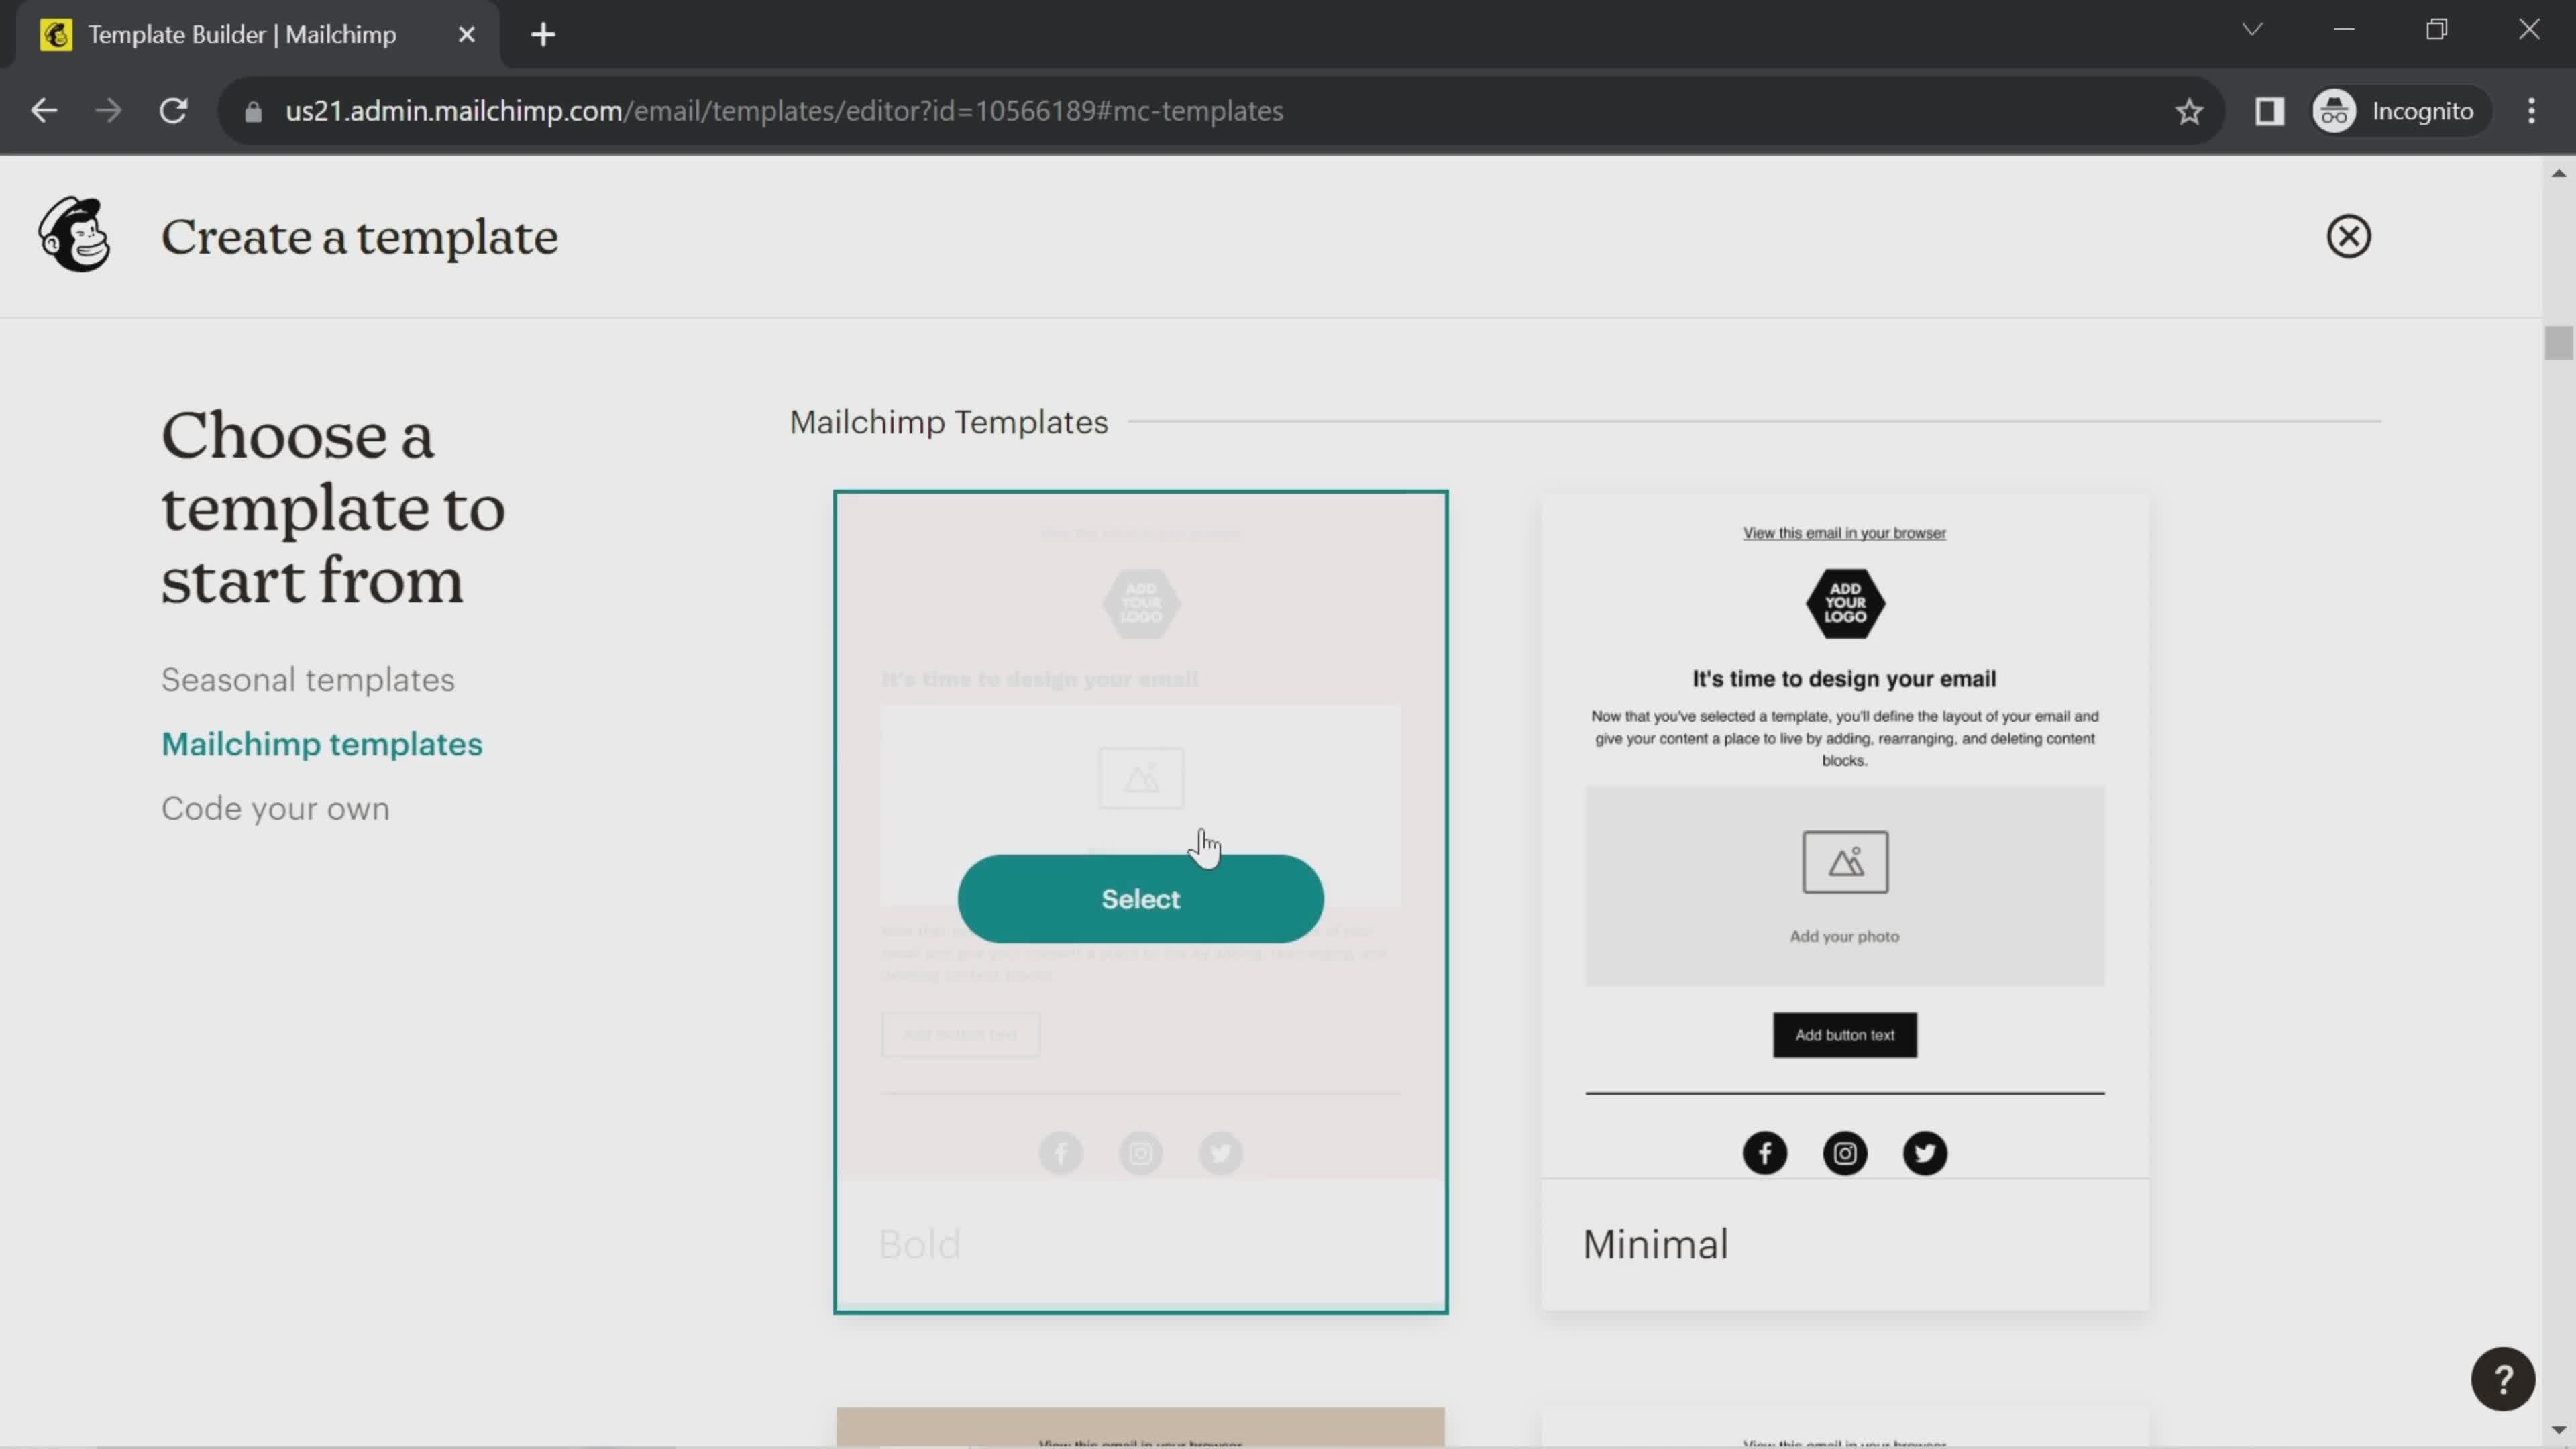Image resolution: width=2576 pixels, height=1449 pixels.
Task: View this email in your browser link
Action: [x=1843, y=533]
